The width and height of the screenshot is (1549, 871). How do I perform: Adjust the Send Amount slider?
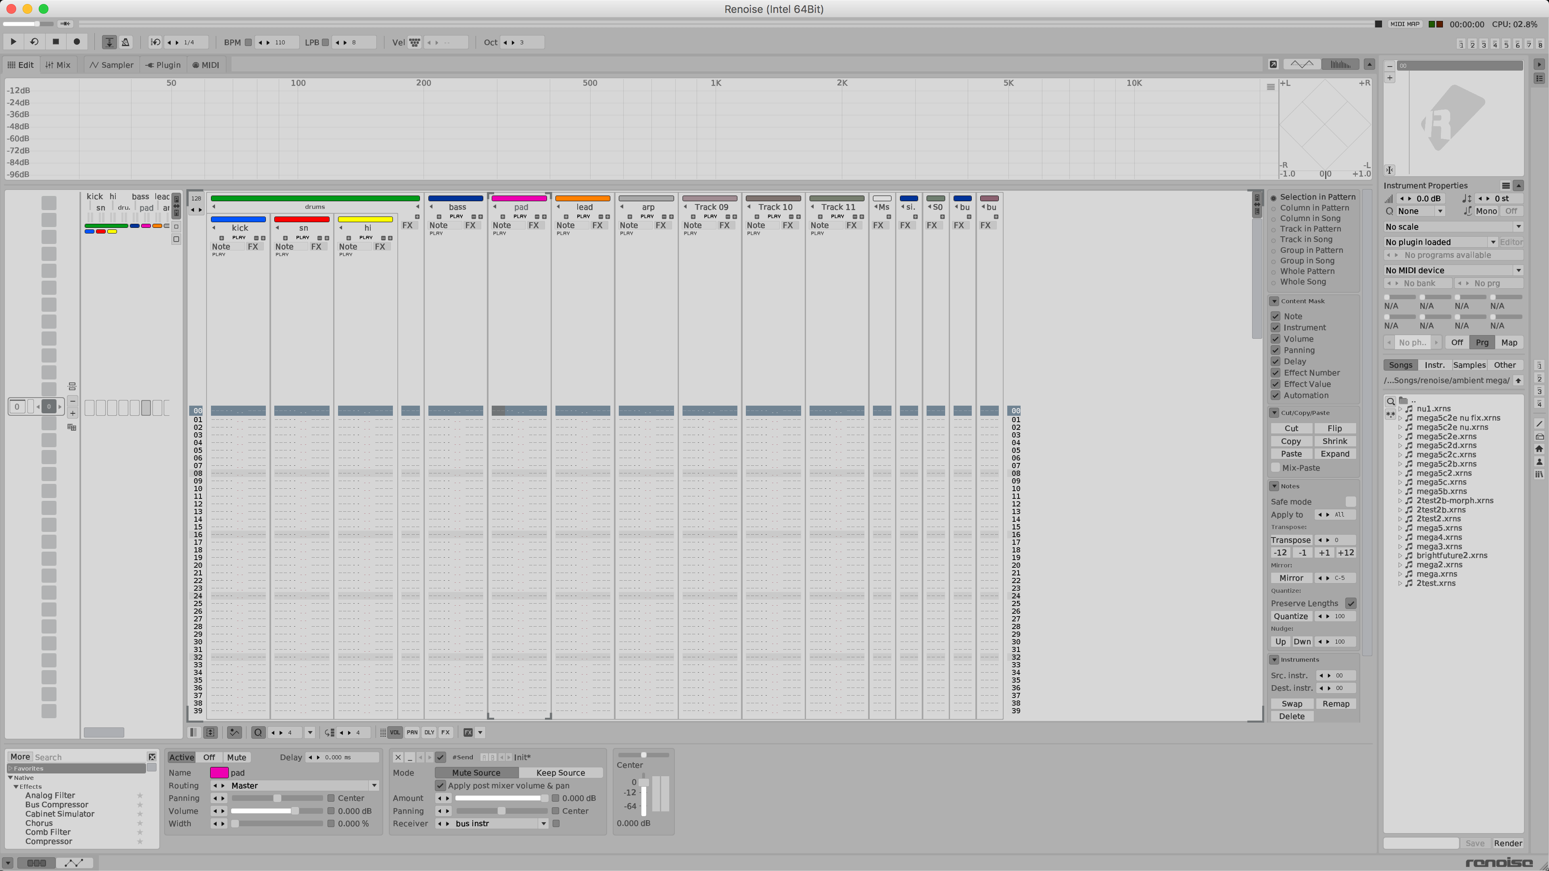[501, 798]
